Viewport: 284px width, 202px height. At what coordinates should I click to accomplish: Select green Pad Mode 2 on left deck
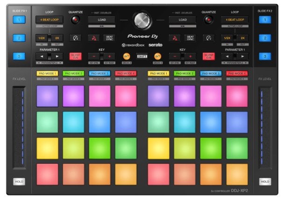tap(73, 74)
